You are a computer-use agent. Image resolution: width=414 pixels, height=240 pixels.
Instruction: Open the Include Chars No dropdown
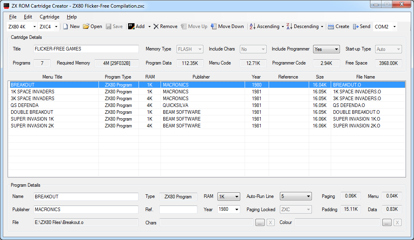(253, 49)
